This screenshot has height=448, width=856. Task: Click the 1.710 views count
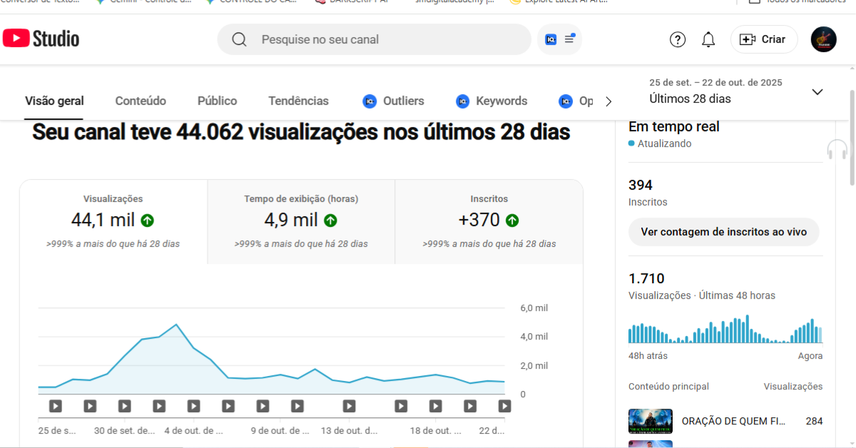646,278
